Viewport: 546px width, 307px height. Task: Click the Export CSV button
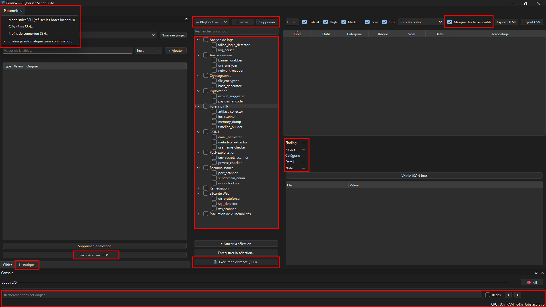click(532, 22)
